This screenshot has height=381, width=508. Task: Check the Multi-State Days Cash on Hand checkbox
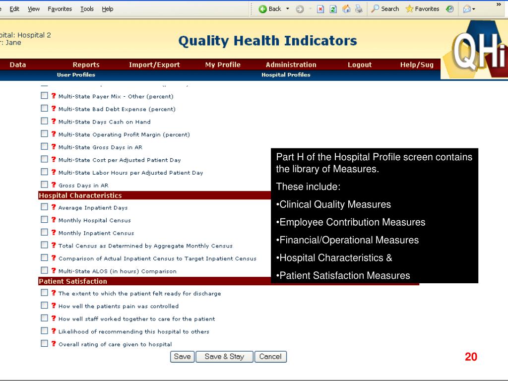click(44, 121)
